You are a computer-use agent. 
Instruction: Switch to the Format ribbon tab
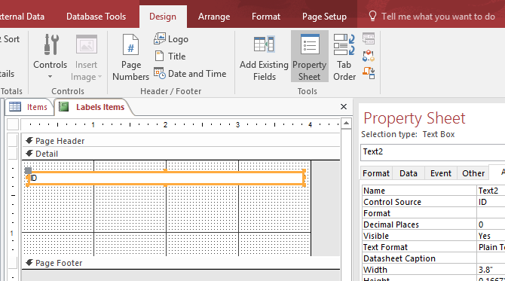click(266, 17)
